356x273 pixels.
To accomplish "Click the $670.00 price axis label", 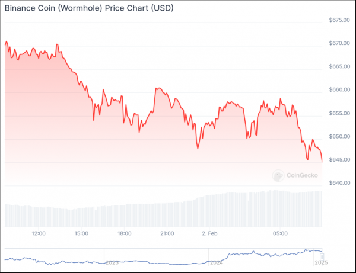I will 339,43.
